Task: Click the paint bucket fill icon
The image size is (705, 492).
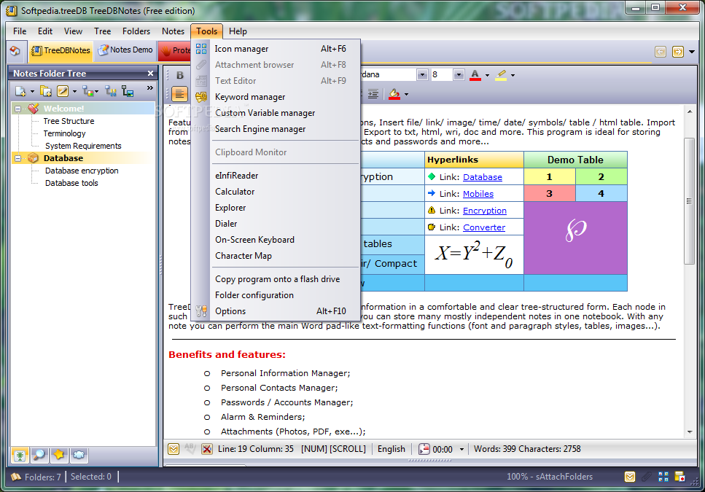Action: [394, 94]
